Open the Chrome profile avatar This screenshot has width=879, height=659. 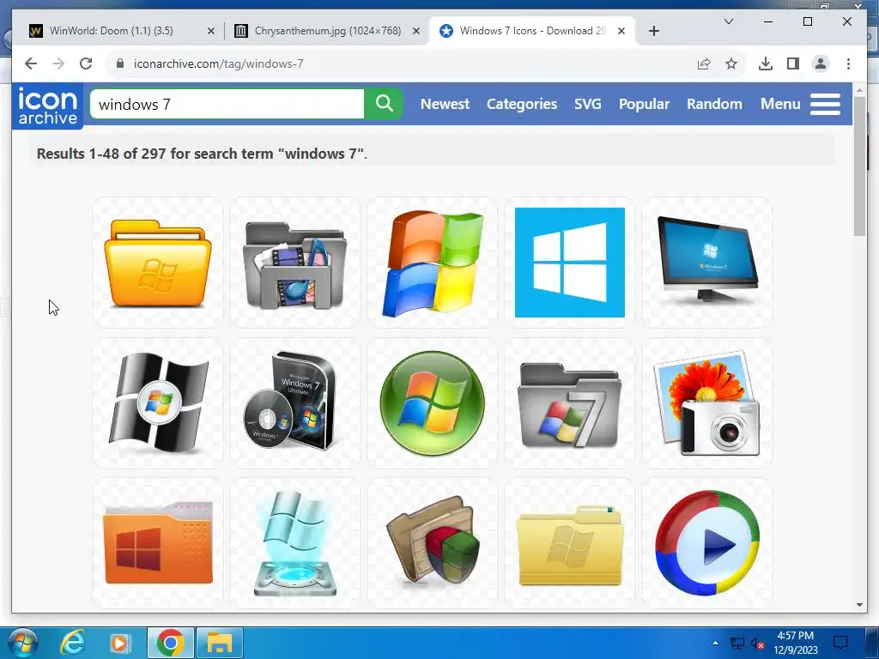pos(820,63)
